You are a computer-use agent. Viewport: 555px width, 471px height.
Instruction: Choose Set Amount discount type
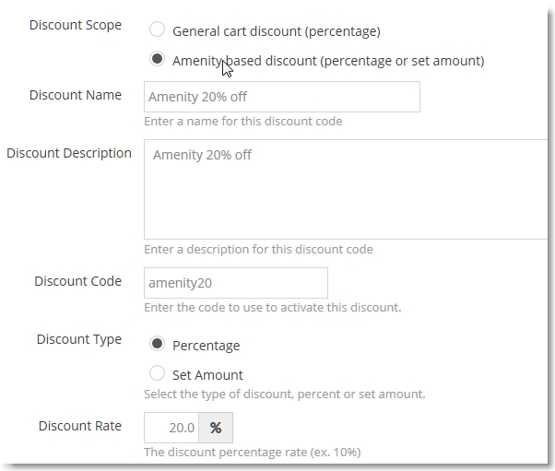[157, 373]
